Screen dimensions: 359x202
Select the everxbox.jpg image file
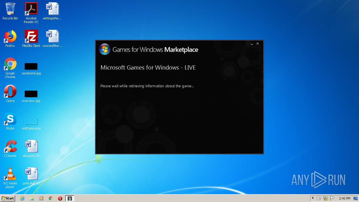pos(31,97)
